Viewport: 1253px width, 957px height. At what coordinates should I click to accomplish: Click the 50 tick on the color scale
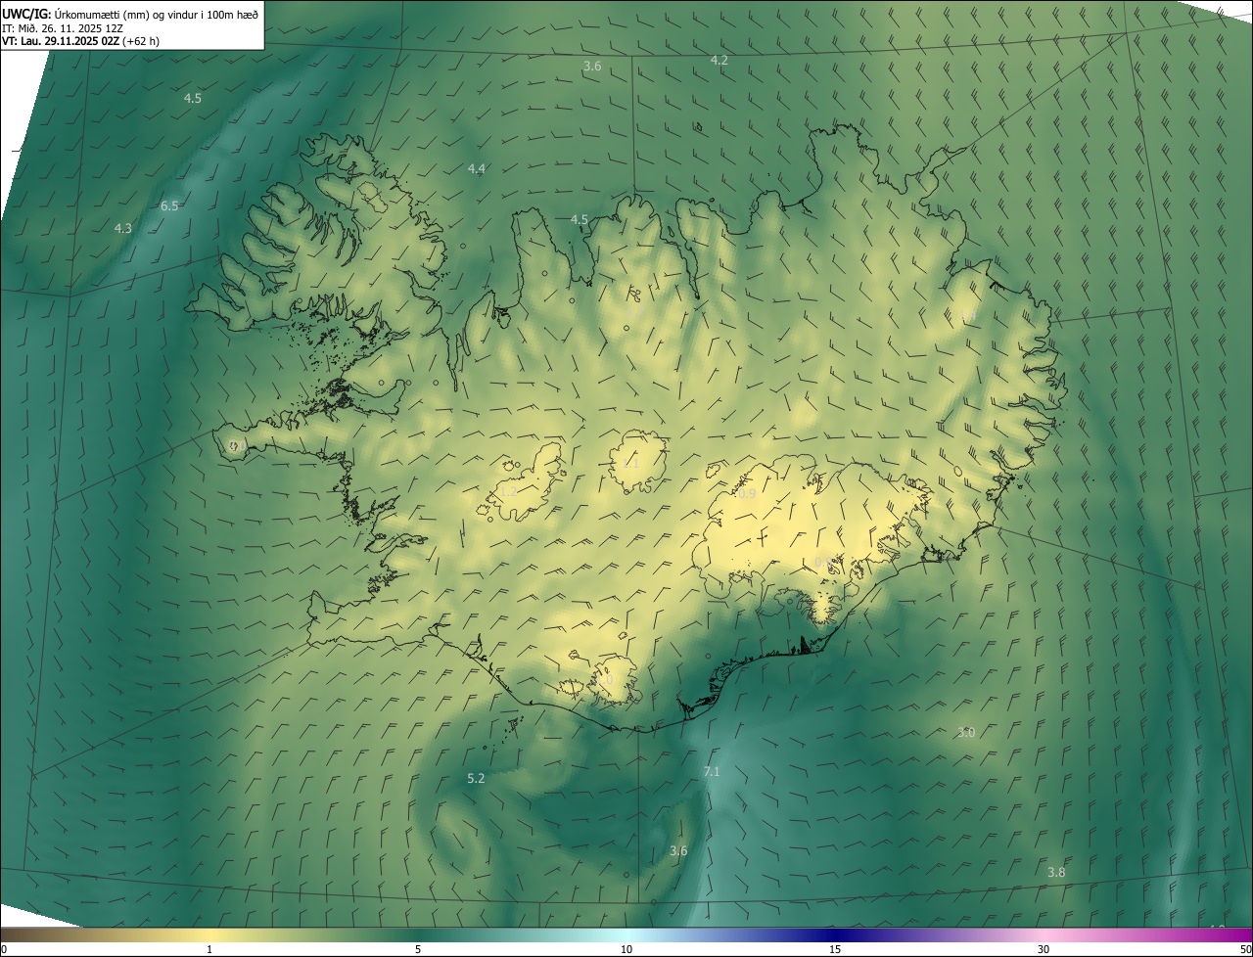(x=1245, y=949)
